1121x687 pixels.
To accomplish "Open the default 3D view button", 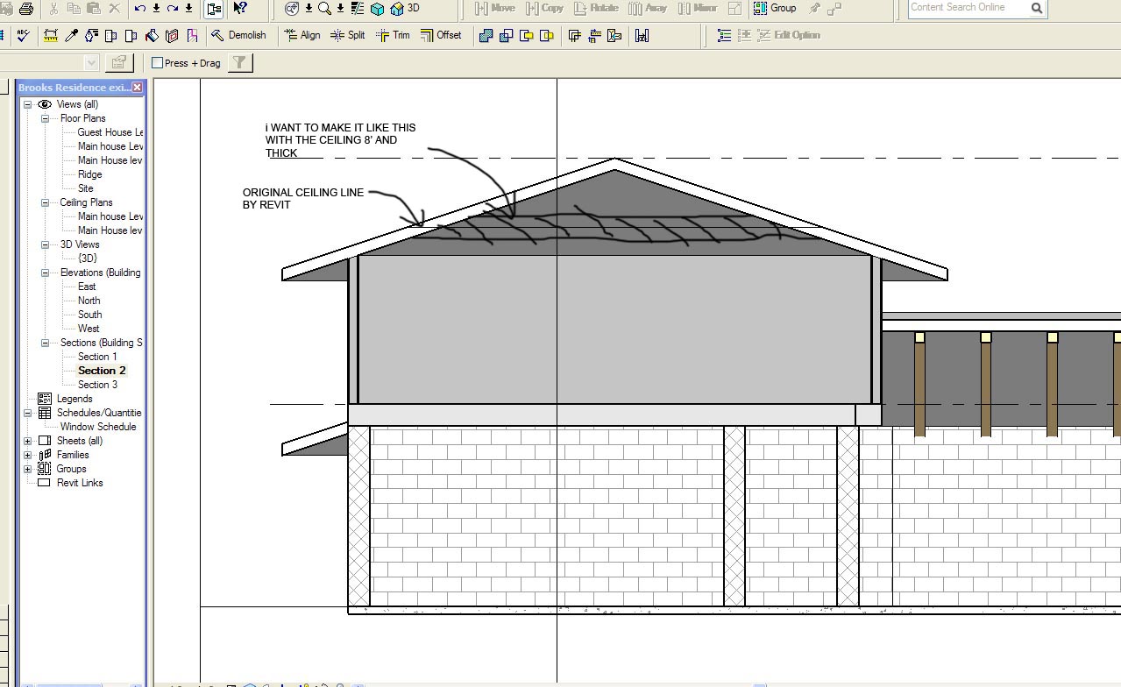I will coord(405,9).
